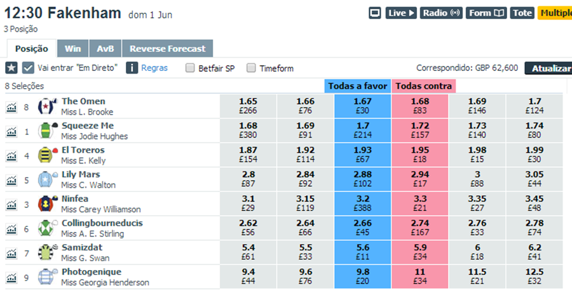Start the Live video stream
Image resolution: width=572 pixels, height=303 pixels.
coord(400,13)
